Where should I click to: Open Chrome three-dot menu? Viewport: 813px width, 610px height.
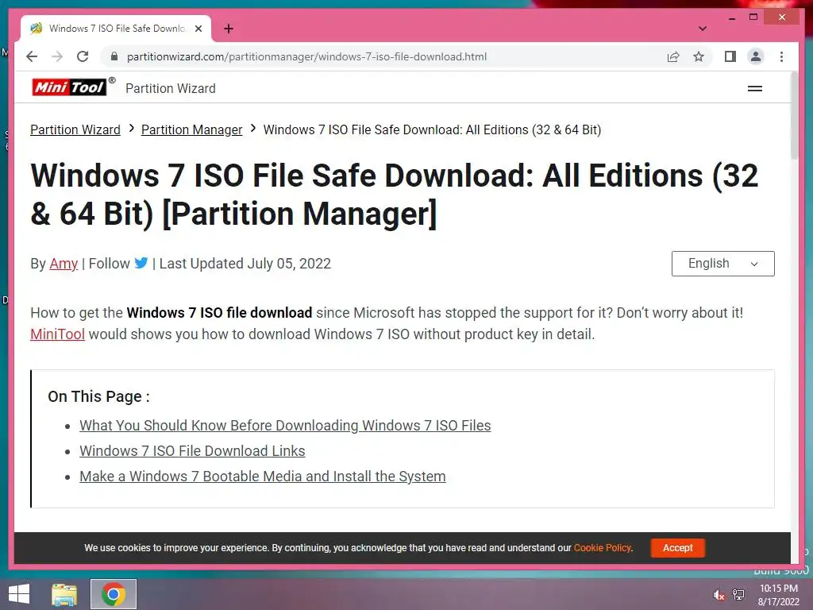[x=781, y=56]
